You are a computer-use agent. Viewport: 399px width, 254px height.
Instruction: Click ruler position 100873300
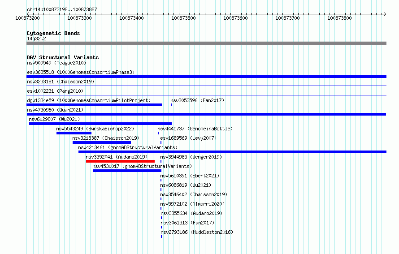[x=79, y=18]
